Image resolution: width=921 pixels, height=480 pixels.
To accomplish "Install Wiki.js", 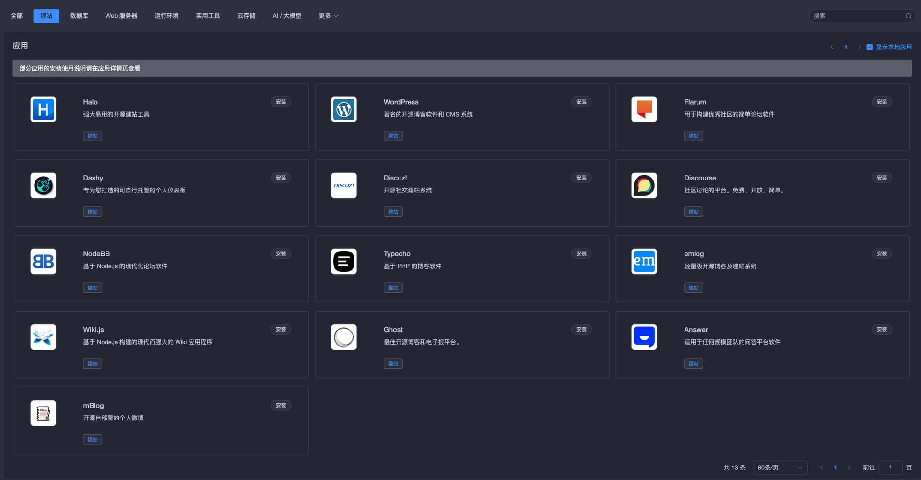I will tap(281, 329).
